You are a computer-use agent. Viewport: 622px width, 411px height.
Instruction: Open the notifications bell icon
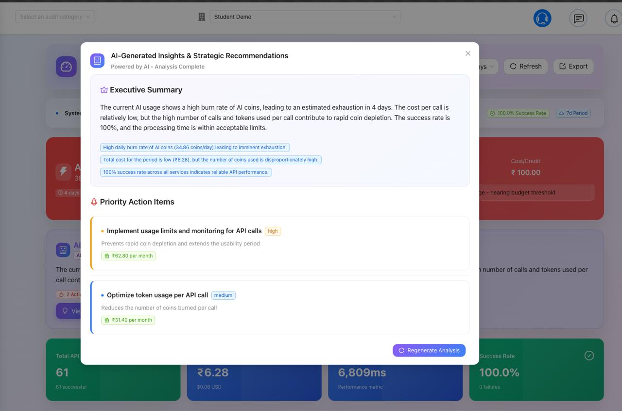614,18
